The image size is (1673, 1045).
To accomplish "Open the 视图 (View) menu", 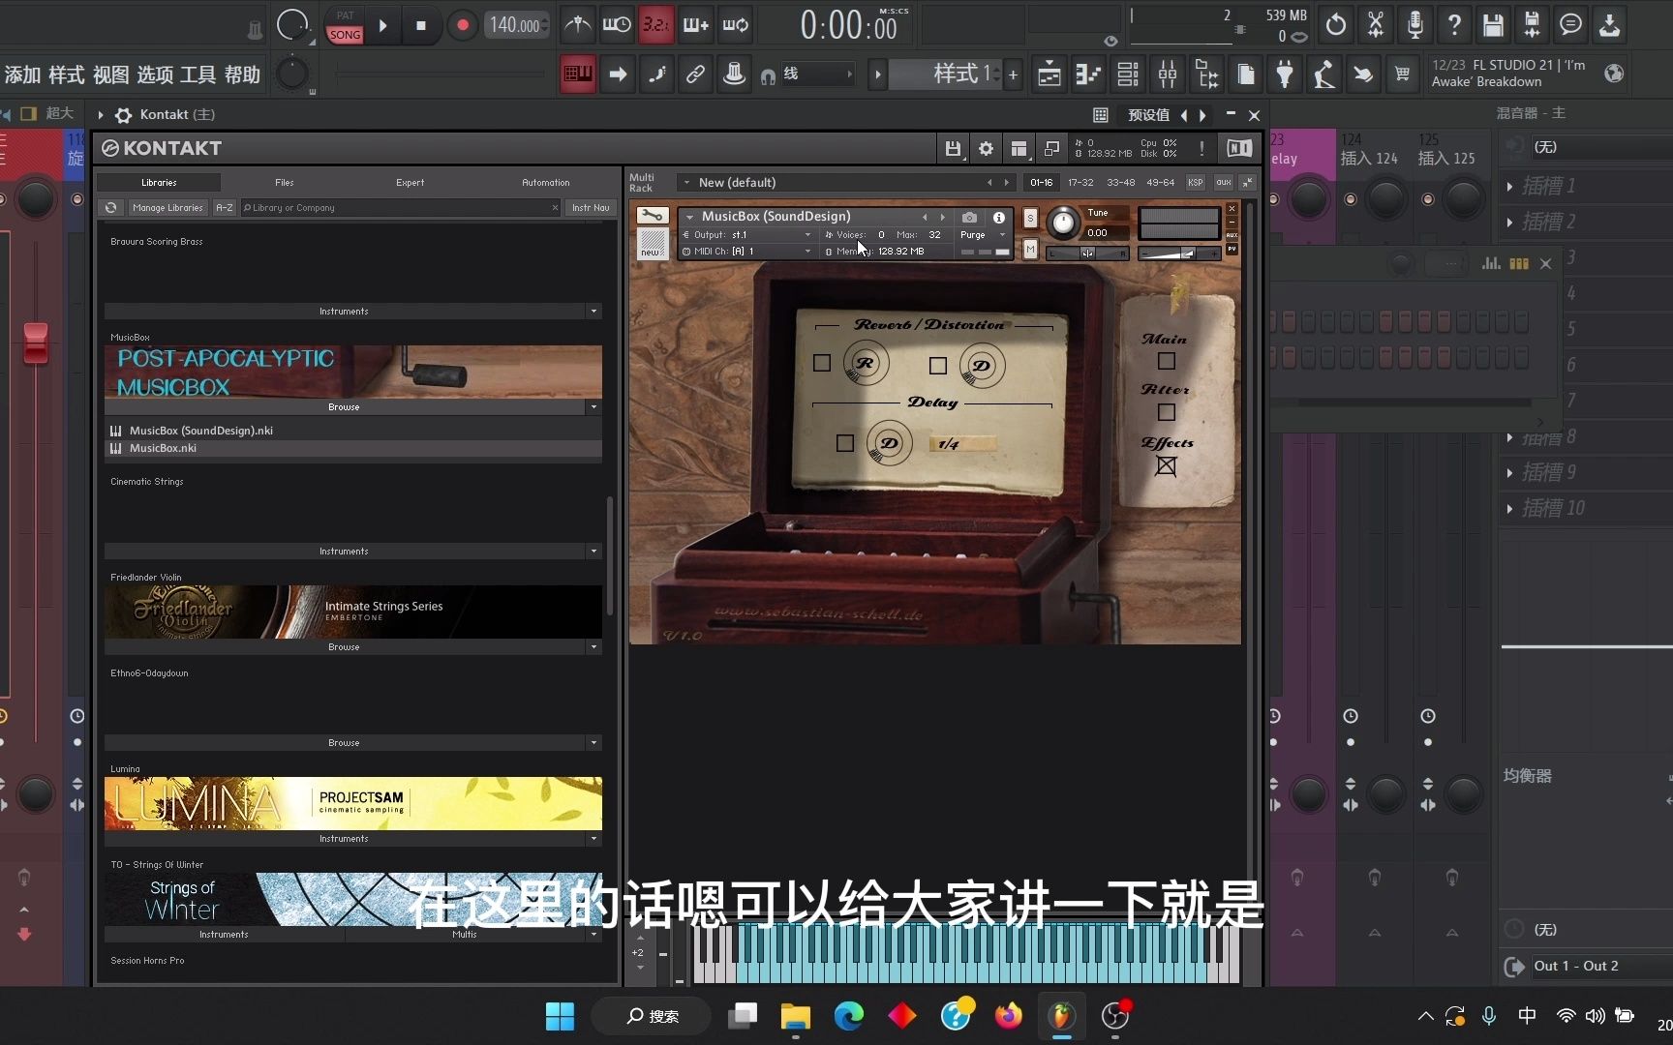I will (x=111, y=75).
